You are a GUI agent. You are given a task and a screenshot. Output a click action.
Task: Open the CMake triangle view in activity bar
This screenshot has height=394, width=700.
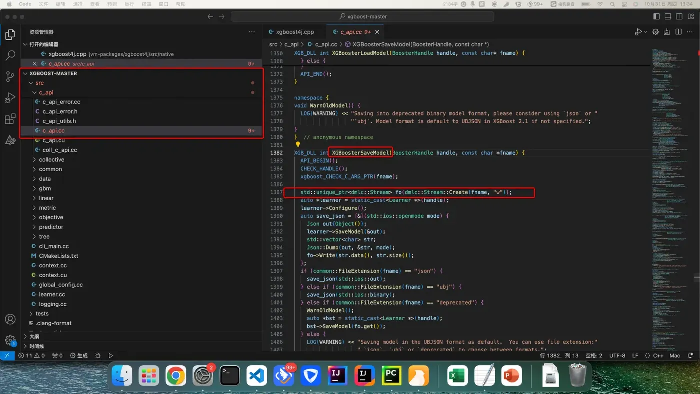(x=10, y=140)
